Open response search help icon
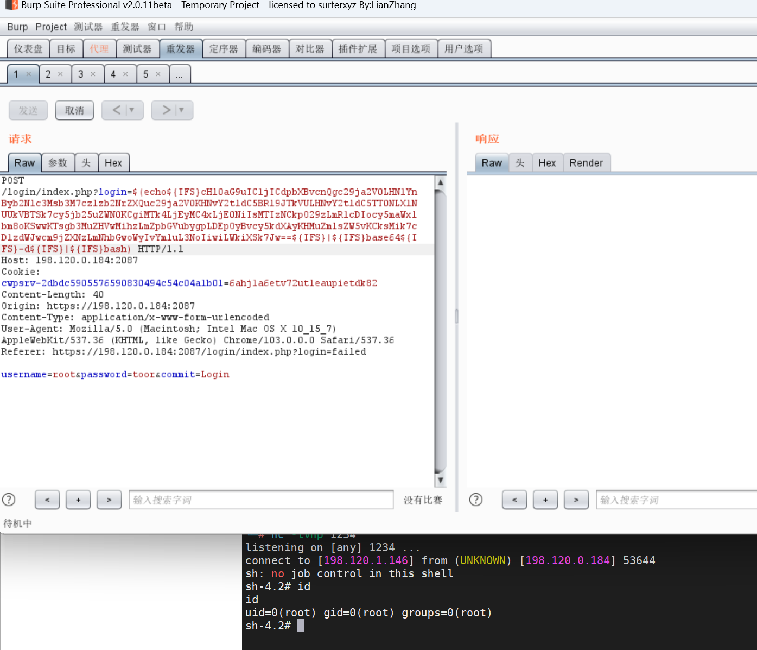Viewport: 757px width, 650px height. coord(476,500)
